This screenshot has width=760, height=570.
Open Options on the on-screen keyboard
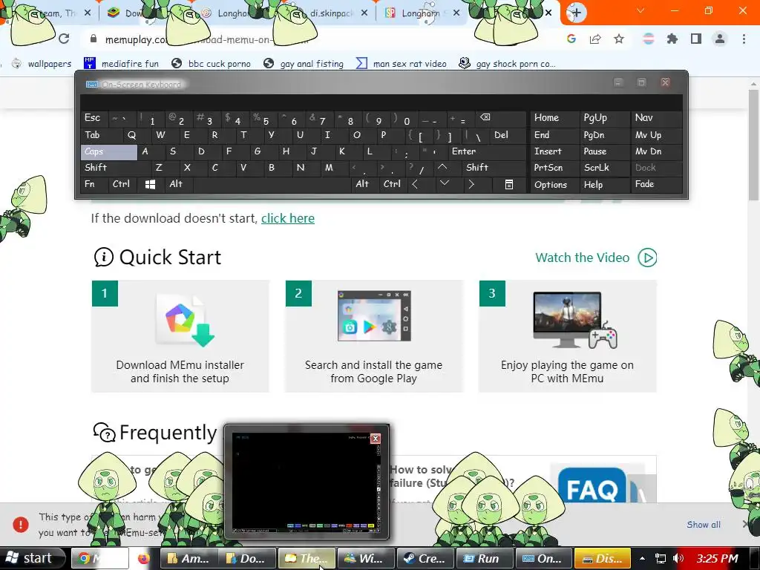click(x=555, y=184)
